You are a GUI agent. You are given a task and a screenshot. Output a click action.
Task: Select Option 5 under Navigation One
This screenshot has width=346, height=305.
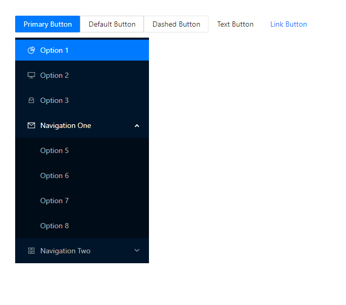point(82,150)
